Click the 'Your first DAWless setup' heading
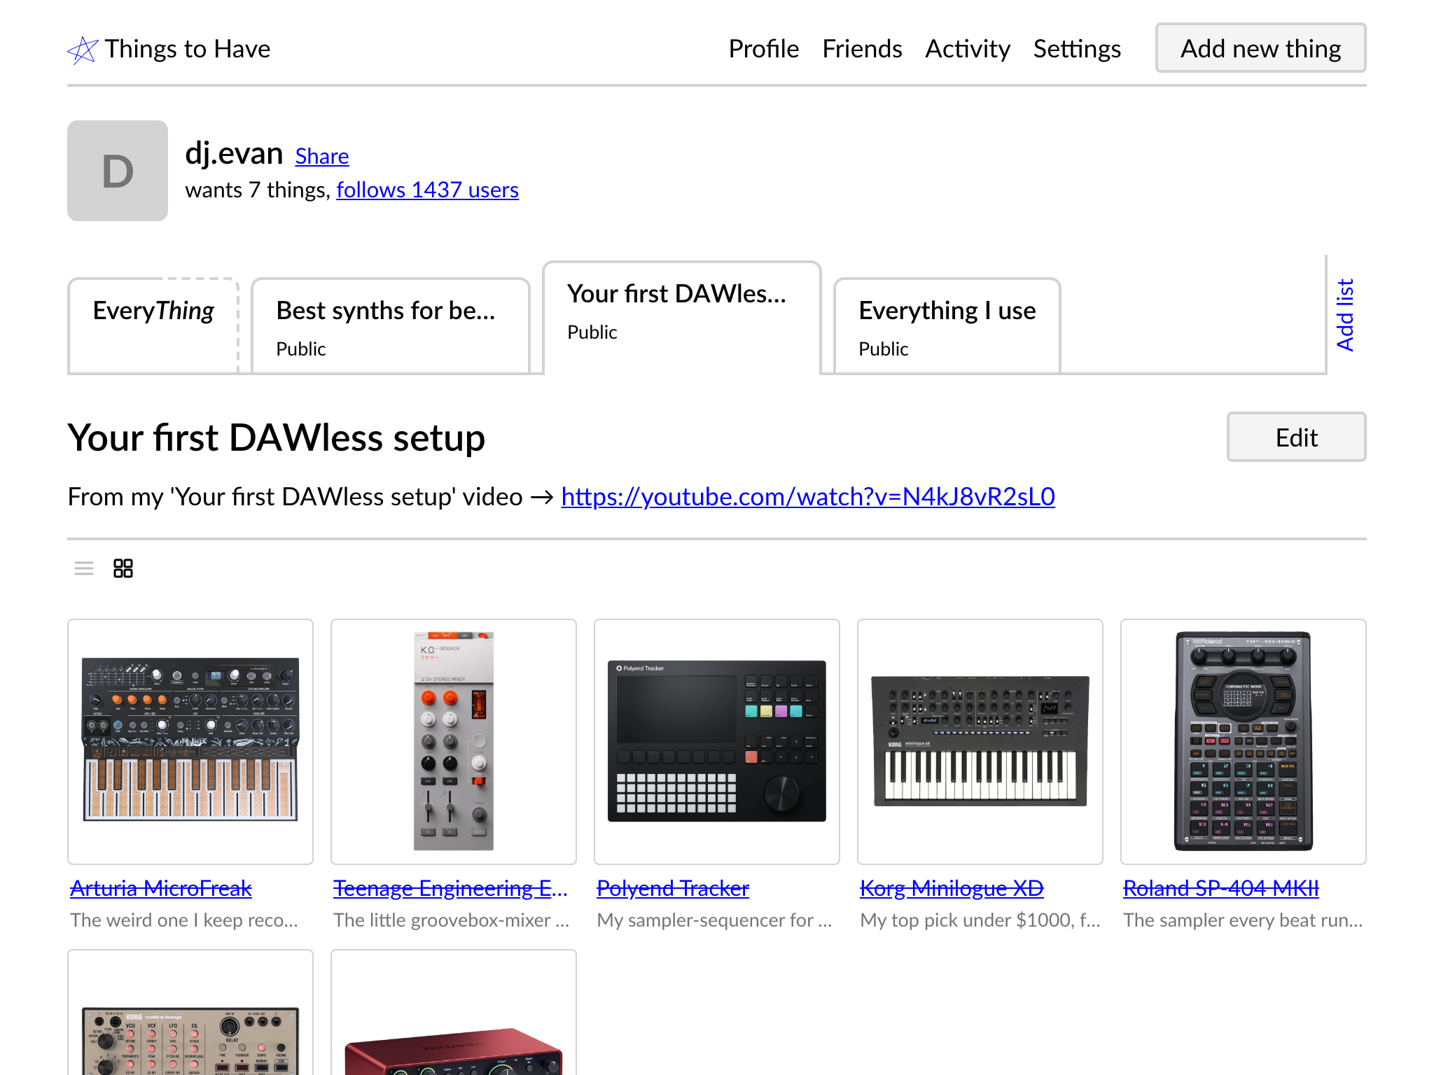The height and width of the screenshot is (1075, 1434). [x=277, y=438]
